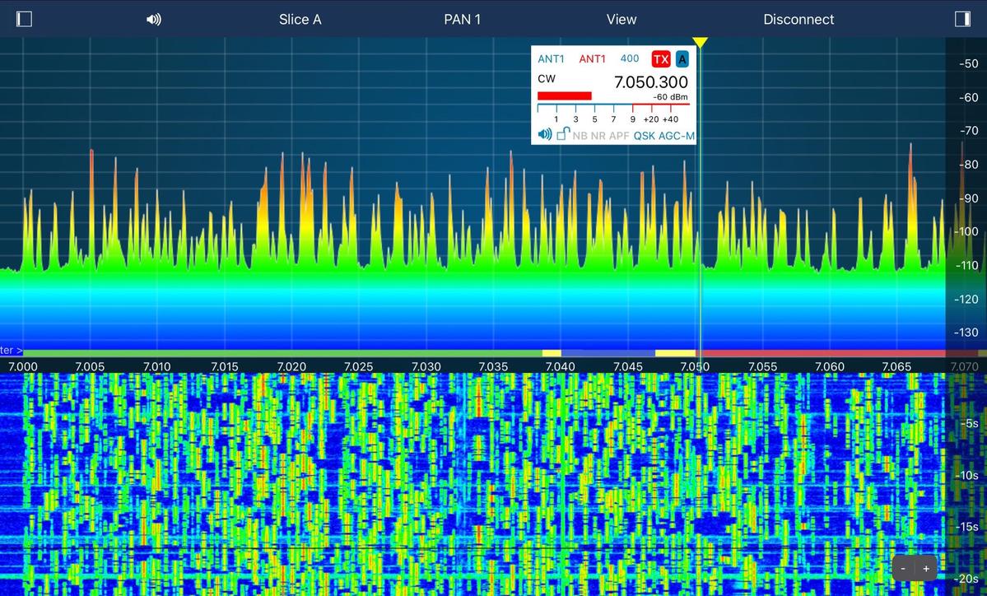Open the PAN 1 menu
This screenshot has height=596, width=987.
(462, 19)
